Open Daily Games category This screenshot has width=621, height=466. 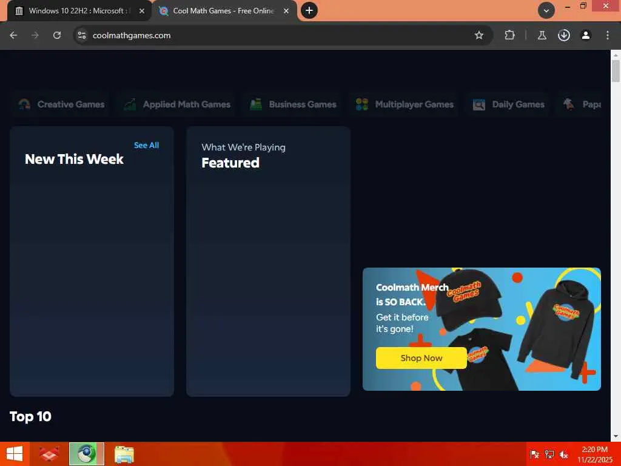point(508,104)
